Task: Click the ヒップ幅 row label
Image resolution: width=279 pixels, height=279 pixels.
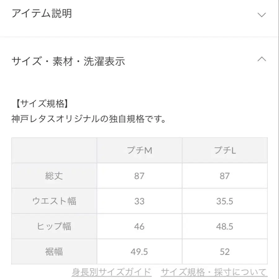Action: [x=54, y=226]
